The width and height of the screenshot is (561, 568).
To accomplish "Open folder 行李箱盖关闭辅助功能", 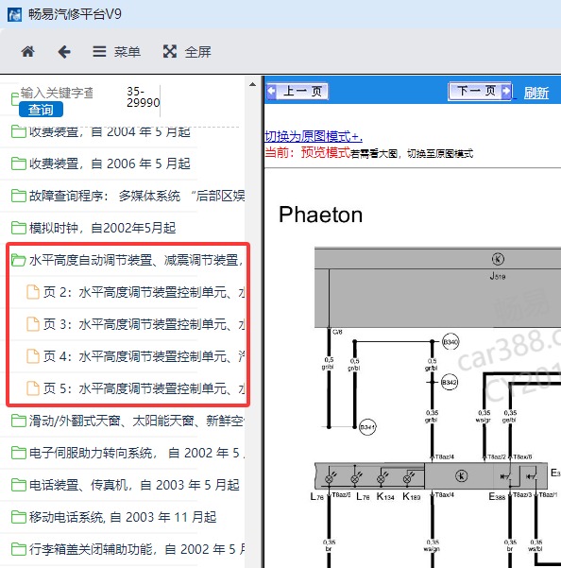I will click(127, 549).
